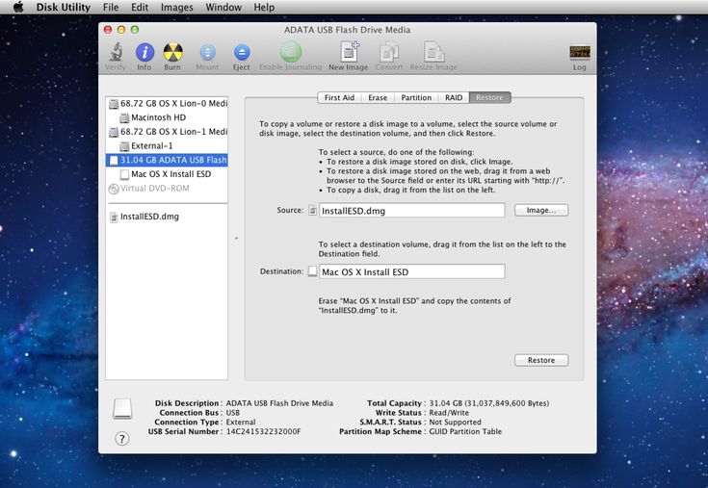Click the Connection Type External value

[241, 423]
